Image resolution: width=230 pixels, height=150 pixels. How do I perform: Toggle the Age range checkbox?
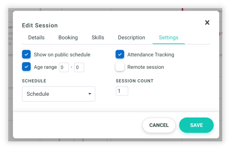(26, 67)
